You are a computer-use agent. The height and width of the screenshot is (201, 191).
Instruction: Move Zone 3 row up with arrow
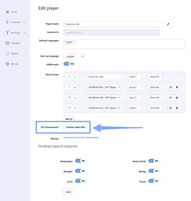[x=69, y=98]
